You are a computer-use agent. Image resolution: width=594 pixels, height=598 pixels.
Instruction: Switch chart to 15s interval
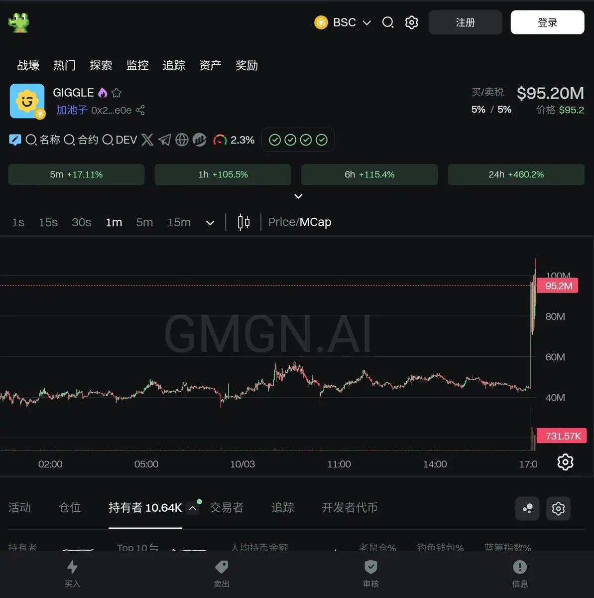click(48, 222)
